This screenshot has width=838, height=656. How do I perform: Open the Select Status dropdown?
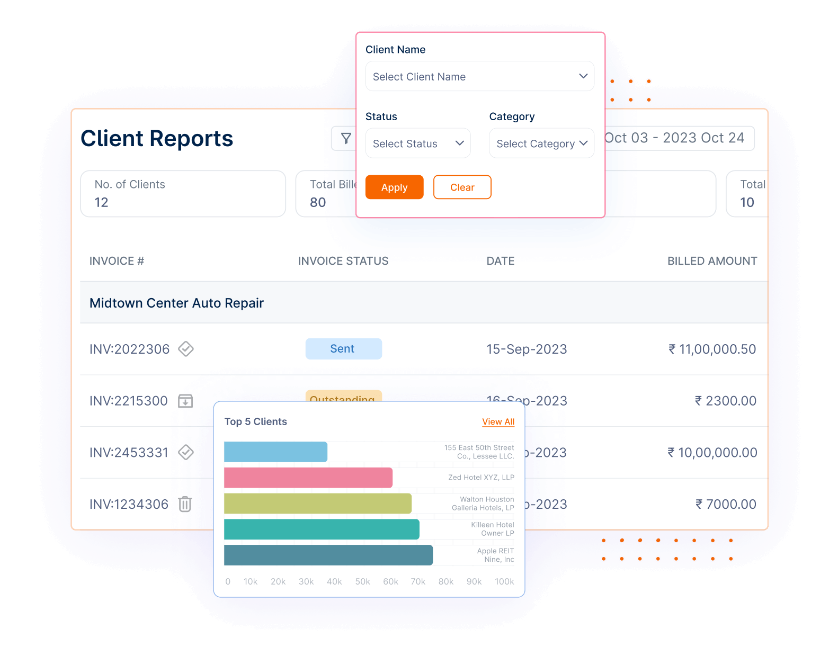(418, 143)
